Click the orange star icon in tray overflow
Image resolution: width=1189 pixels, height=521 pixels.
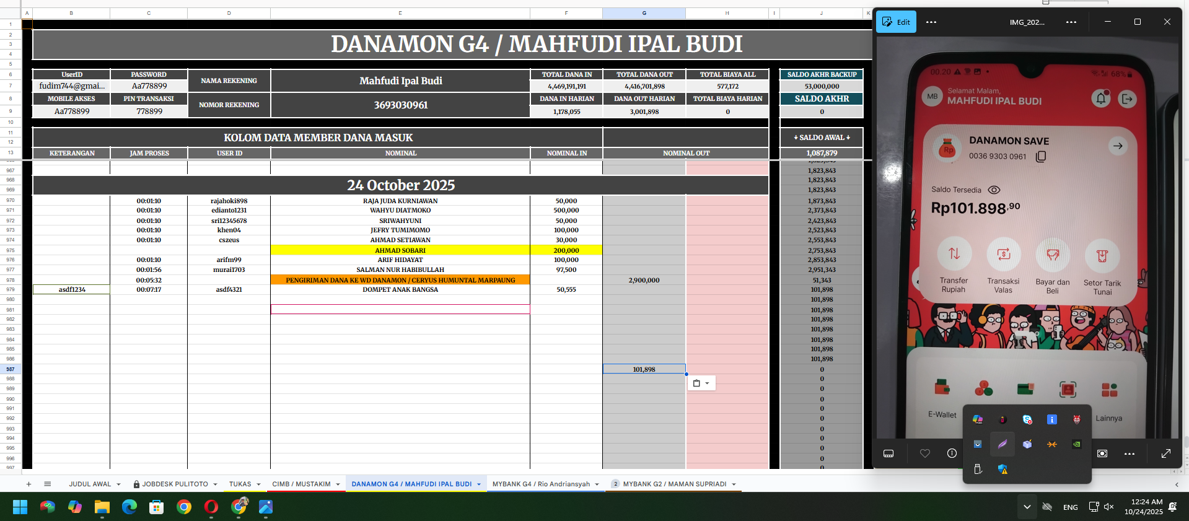point(1052,444)
